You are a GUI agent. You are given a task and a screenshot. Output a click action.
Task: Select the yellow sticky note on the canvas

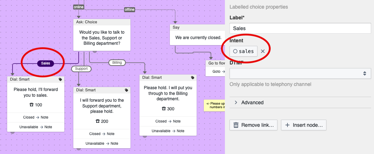coord(214,105)
